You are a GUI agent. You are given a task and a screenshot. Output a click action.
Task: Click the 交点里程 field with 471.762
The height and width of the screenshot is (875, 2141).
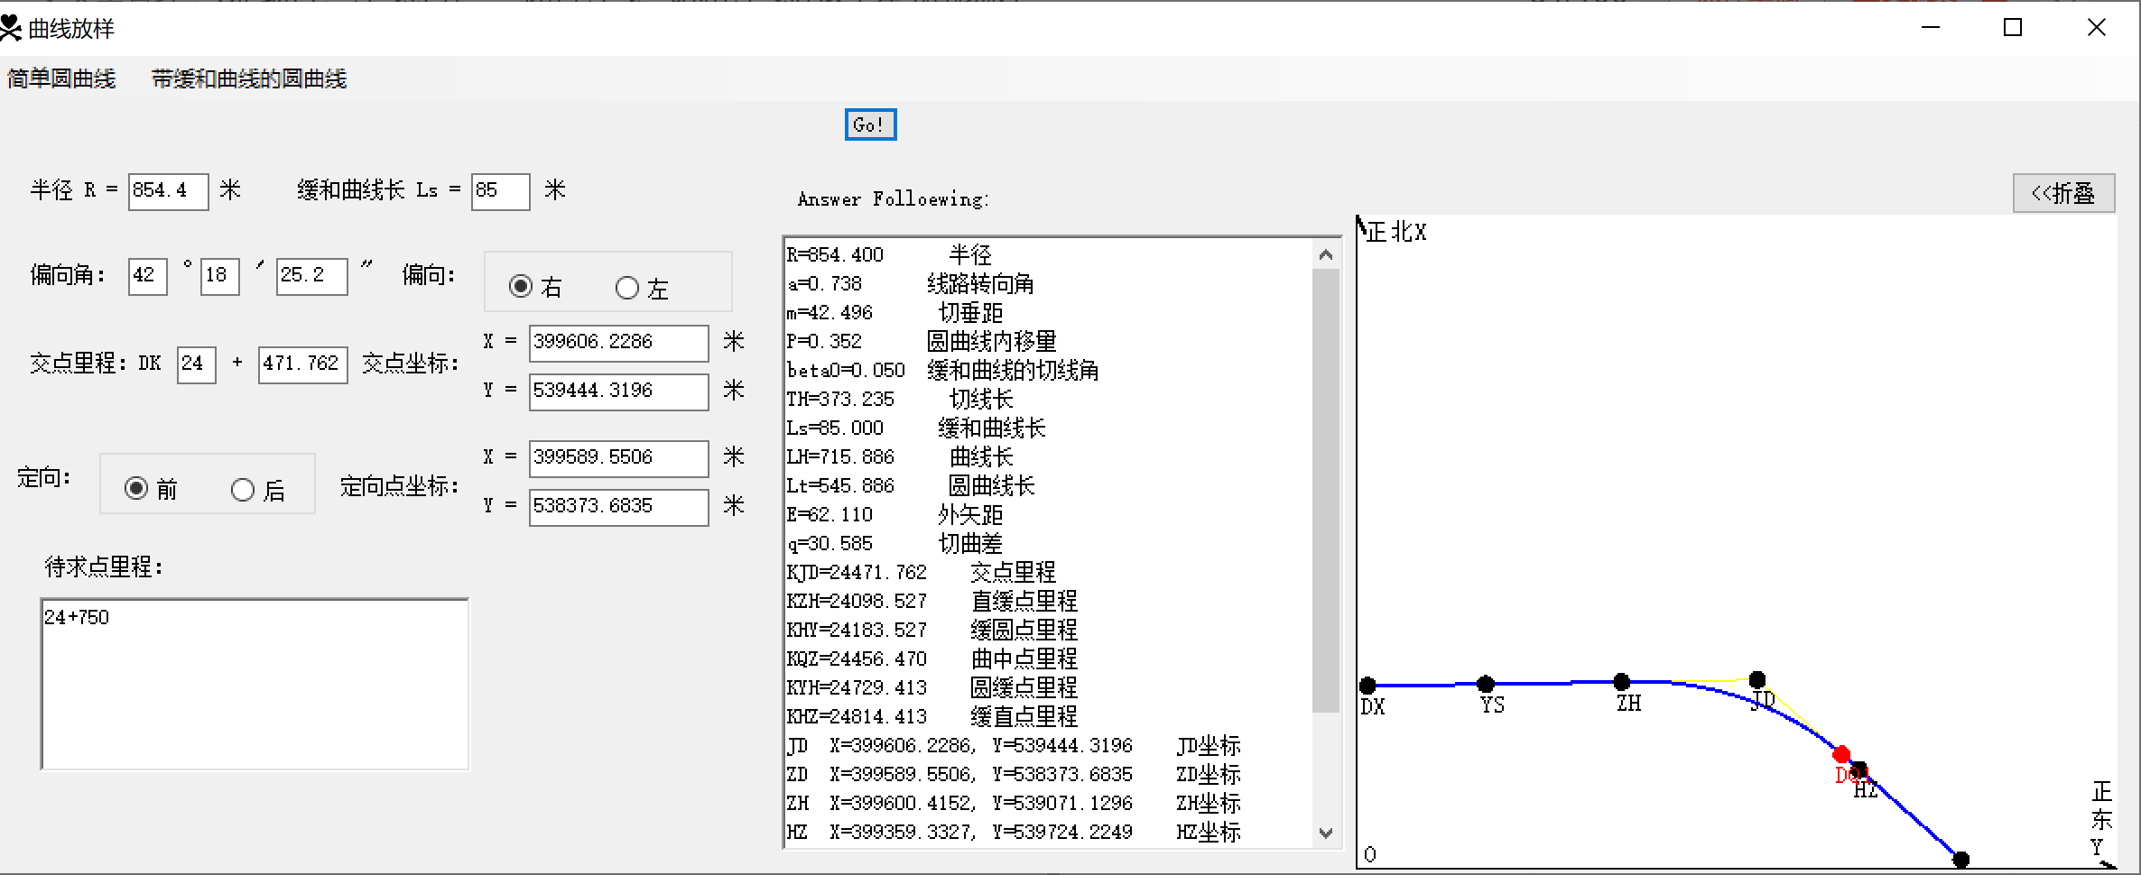click(302, 364)
